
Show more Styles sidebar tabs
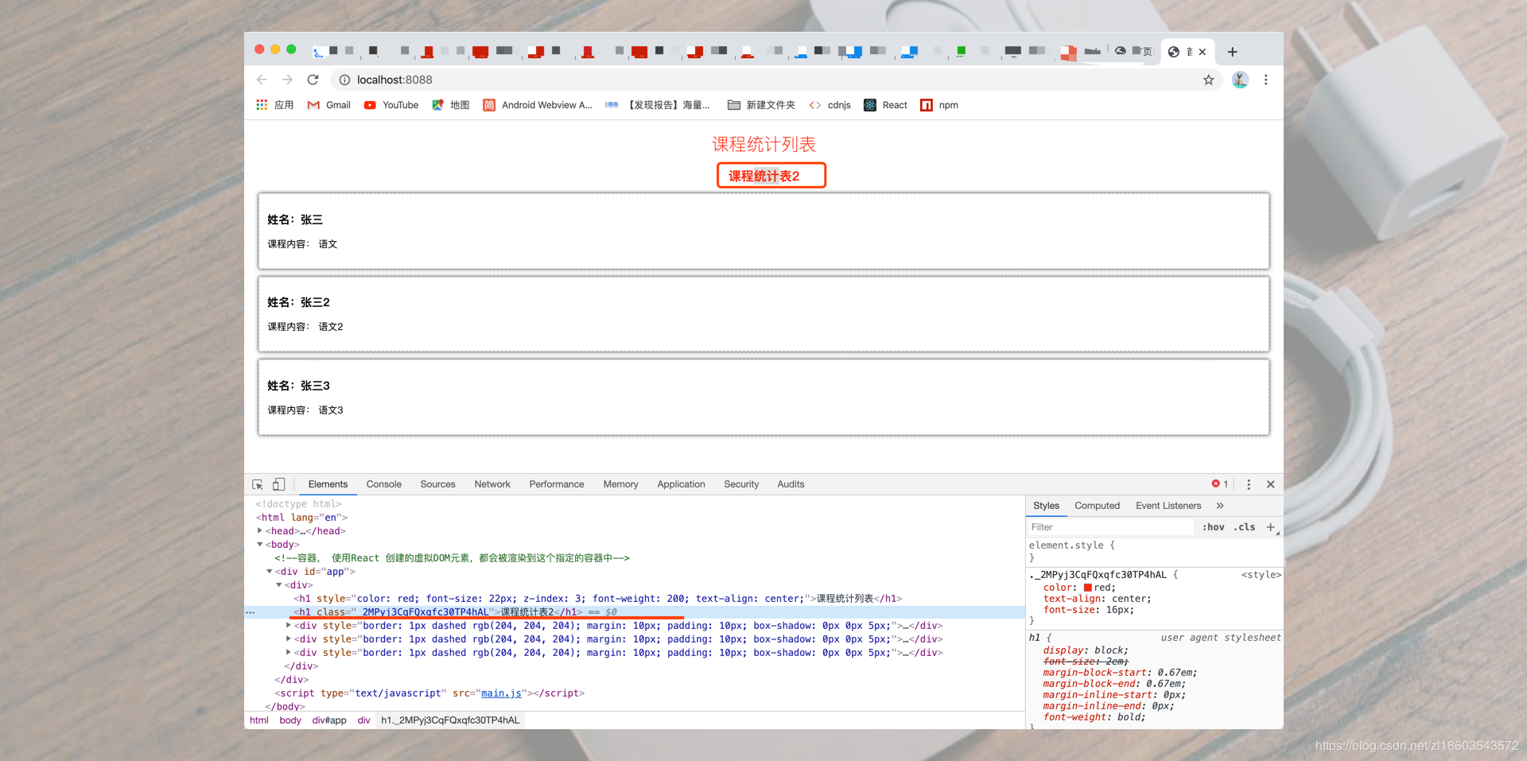(1220, 506)
